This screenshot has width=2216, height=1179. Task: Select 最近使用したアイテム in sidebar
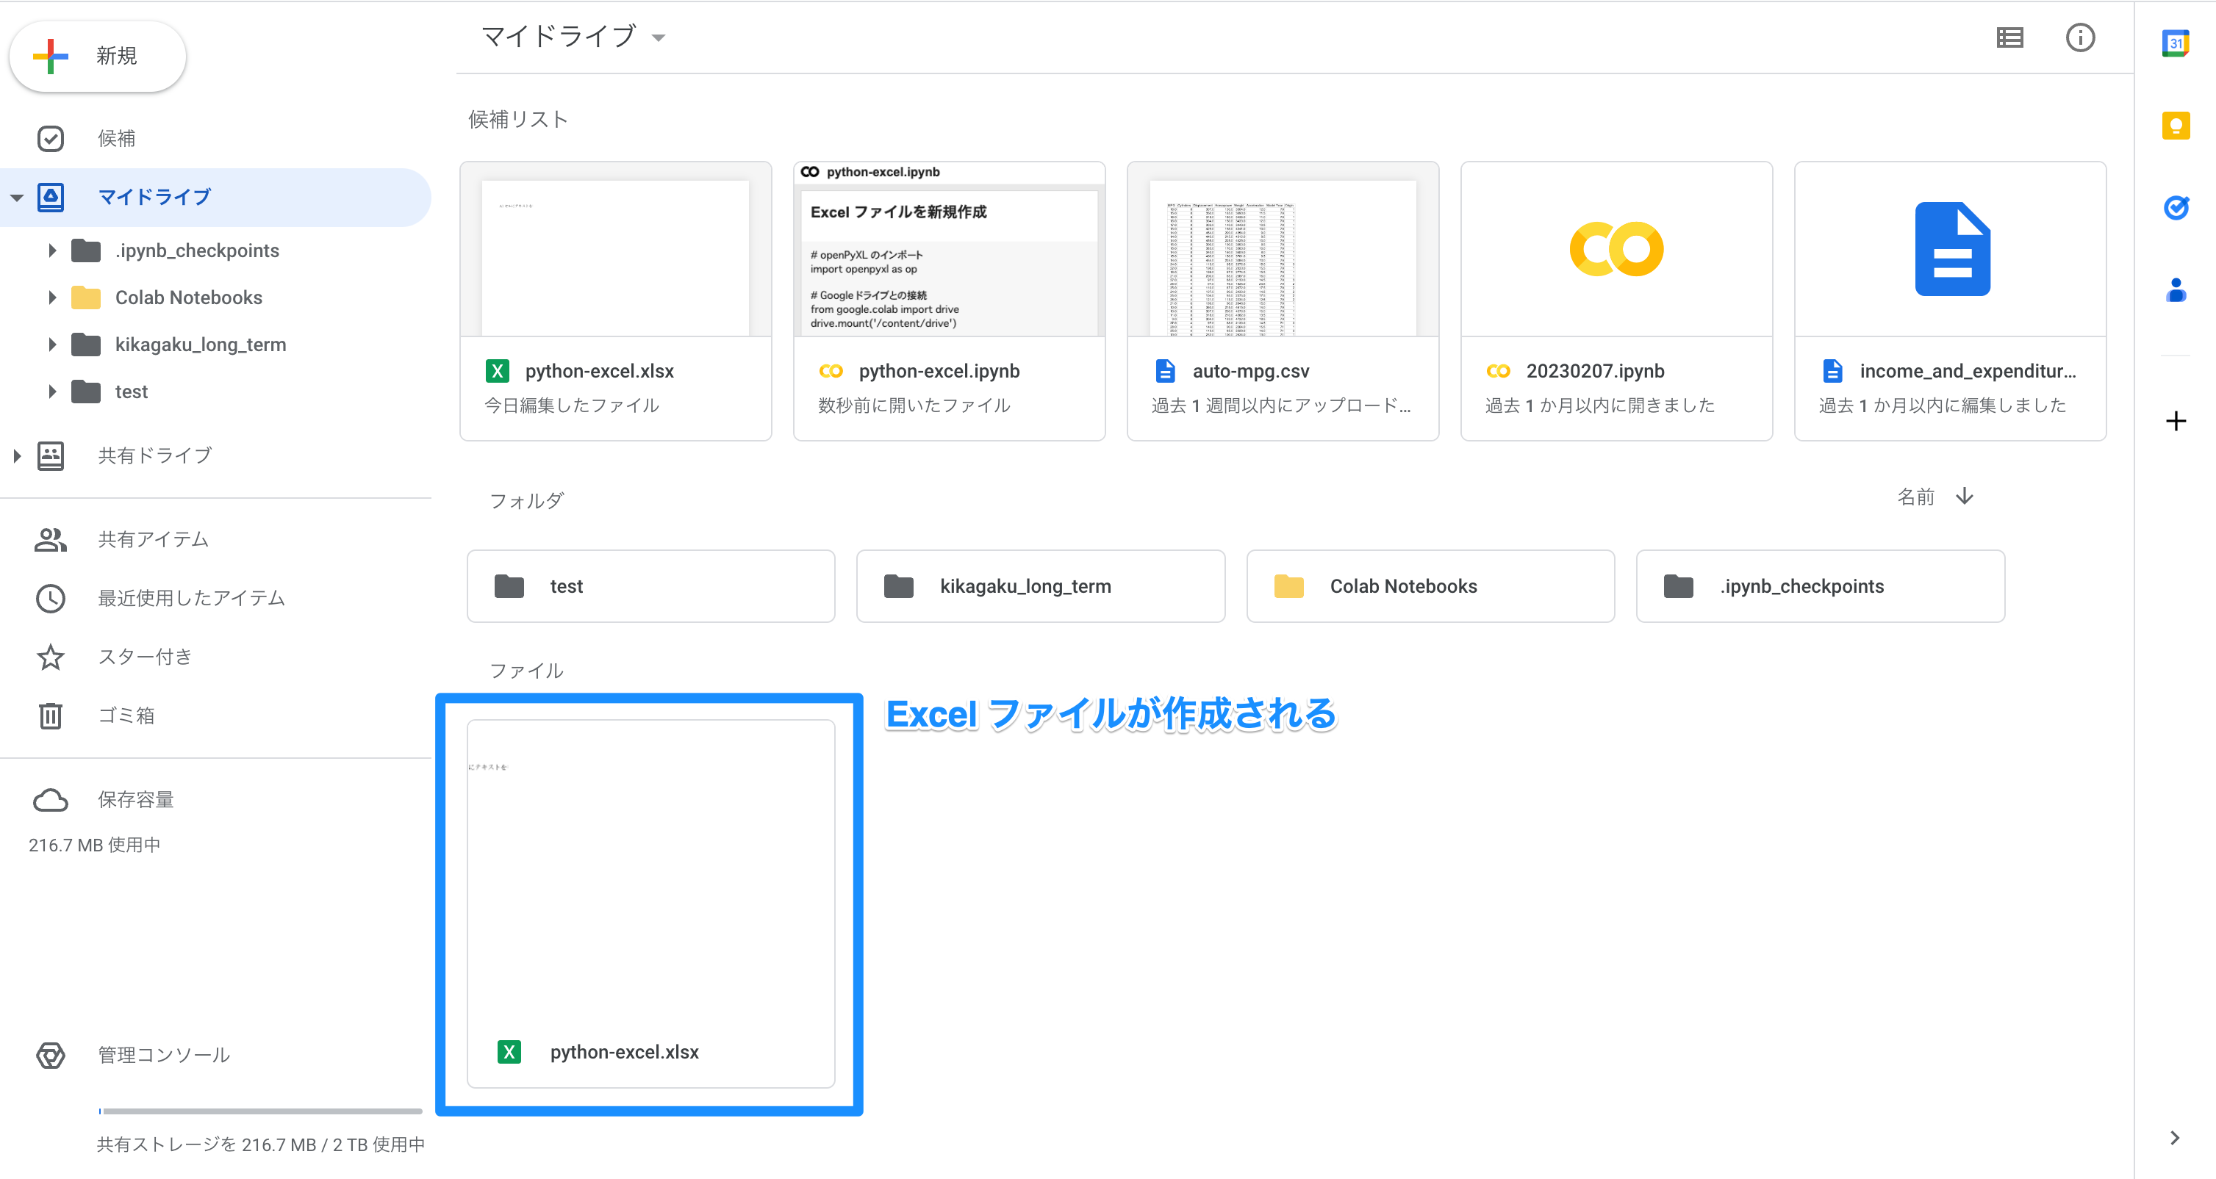[191, 598]
